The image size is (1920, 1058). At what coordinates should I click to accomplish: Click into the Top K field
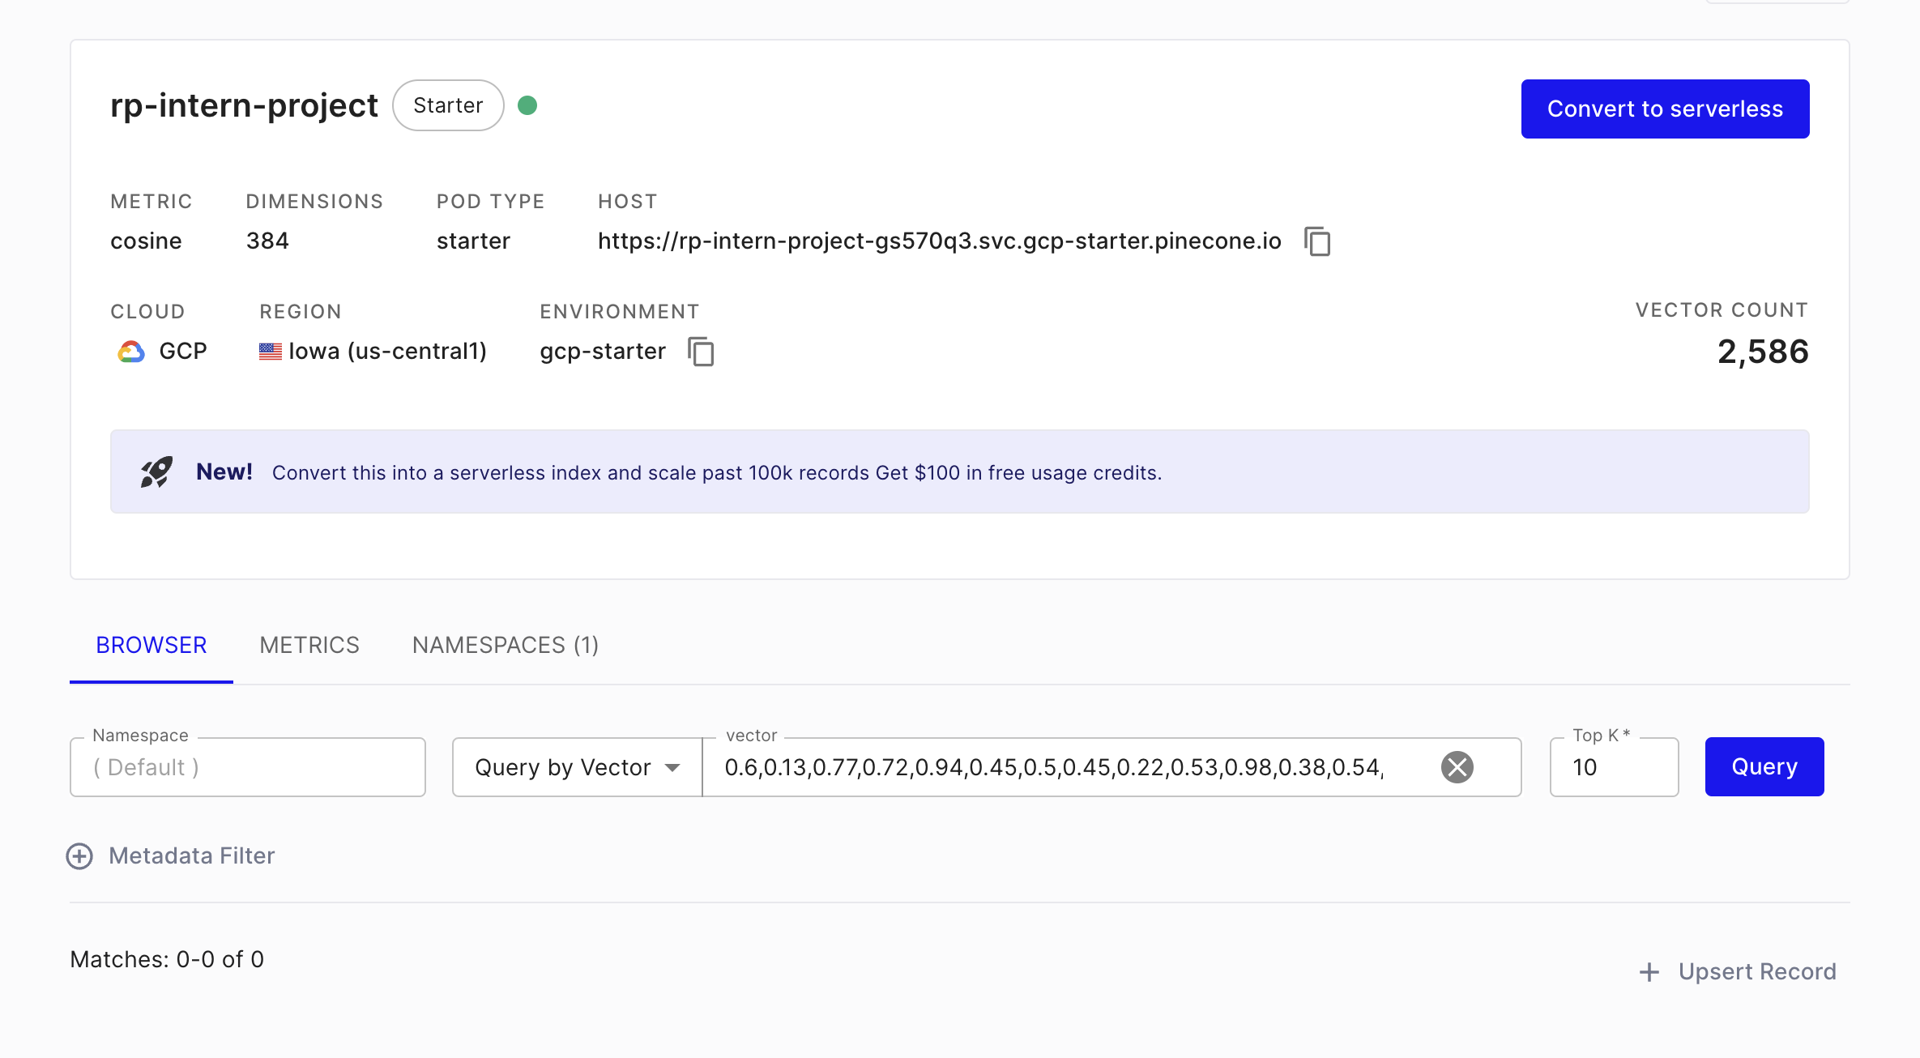click(x=1614, y=767)
